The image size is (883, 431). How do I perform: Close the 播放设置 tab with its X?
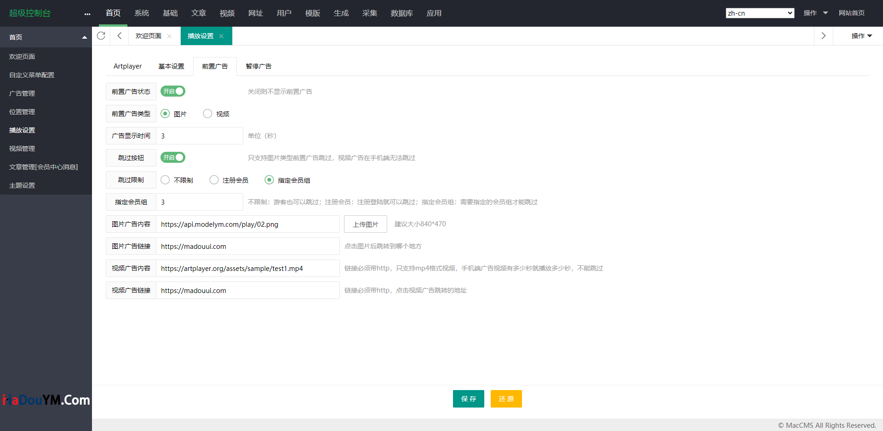point(221,36)
